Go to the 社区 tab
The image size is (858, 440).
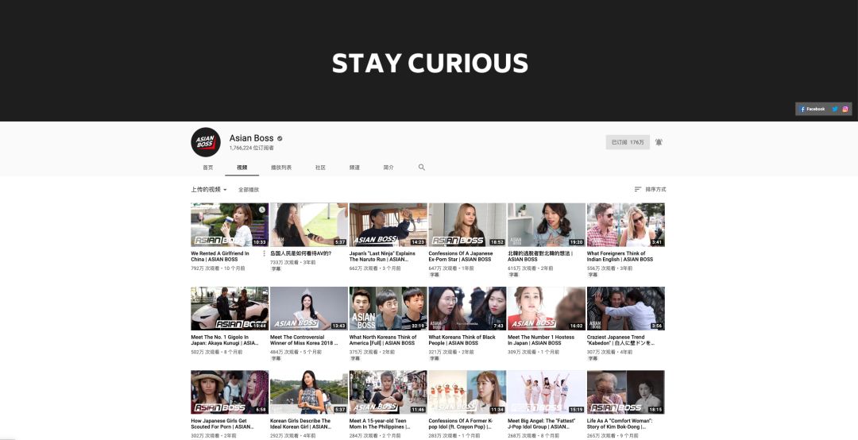(x=321, y=168)
